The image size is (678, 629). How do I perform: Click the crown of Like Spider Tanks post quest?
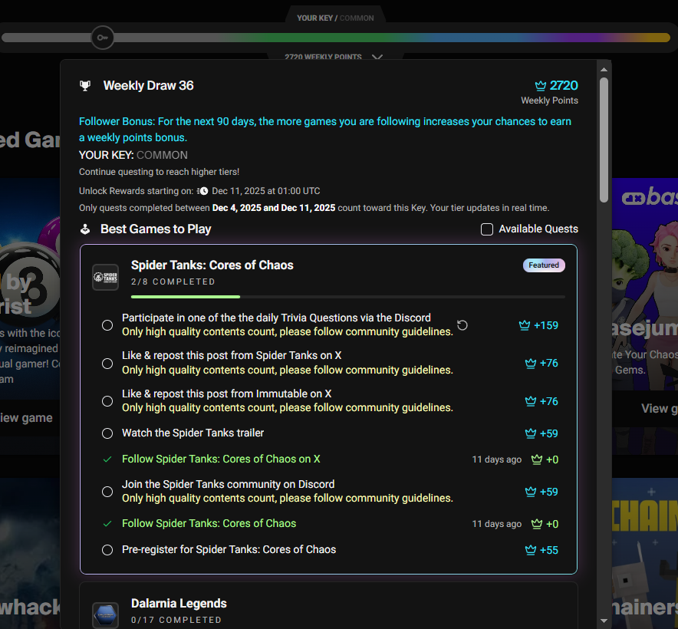[x=531, y=364]
